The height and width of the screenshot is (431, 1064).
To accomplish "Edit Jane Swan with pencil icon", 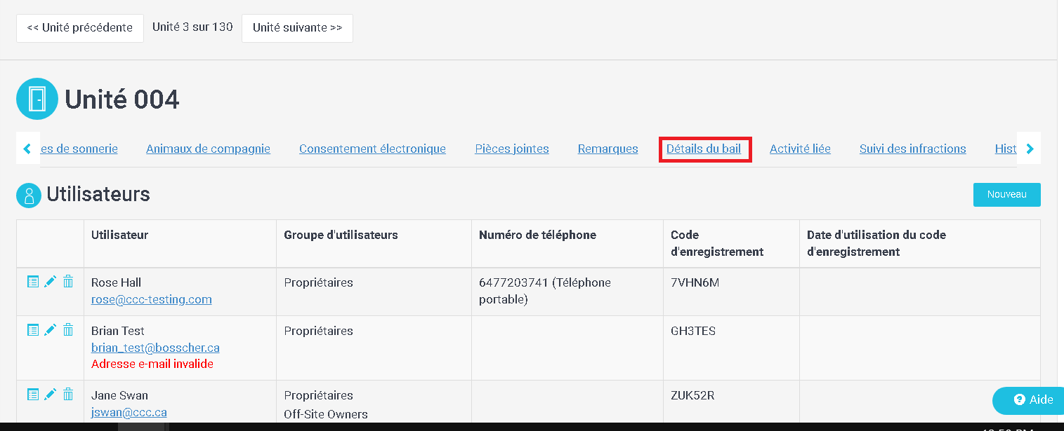I will click(x=50, y=395).
